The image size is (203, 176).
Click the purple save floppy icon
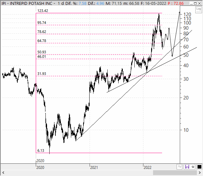[x=187, y=167]
